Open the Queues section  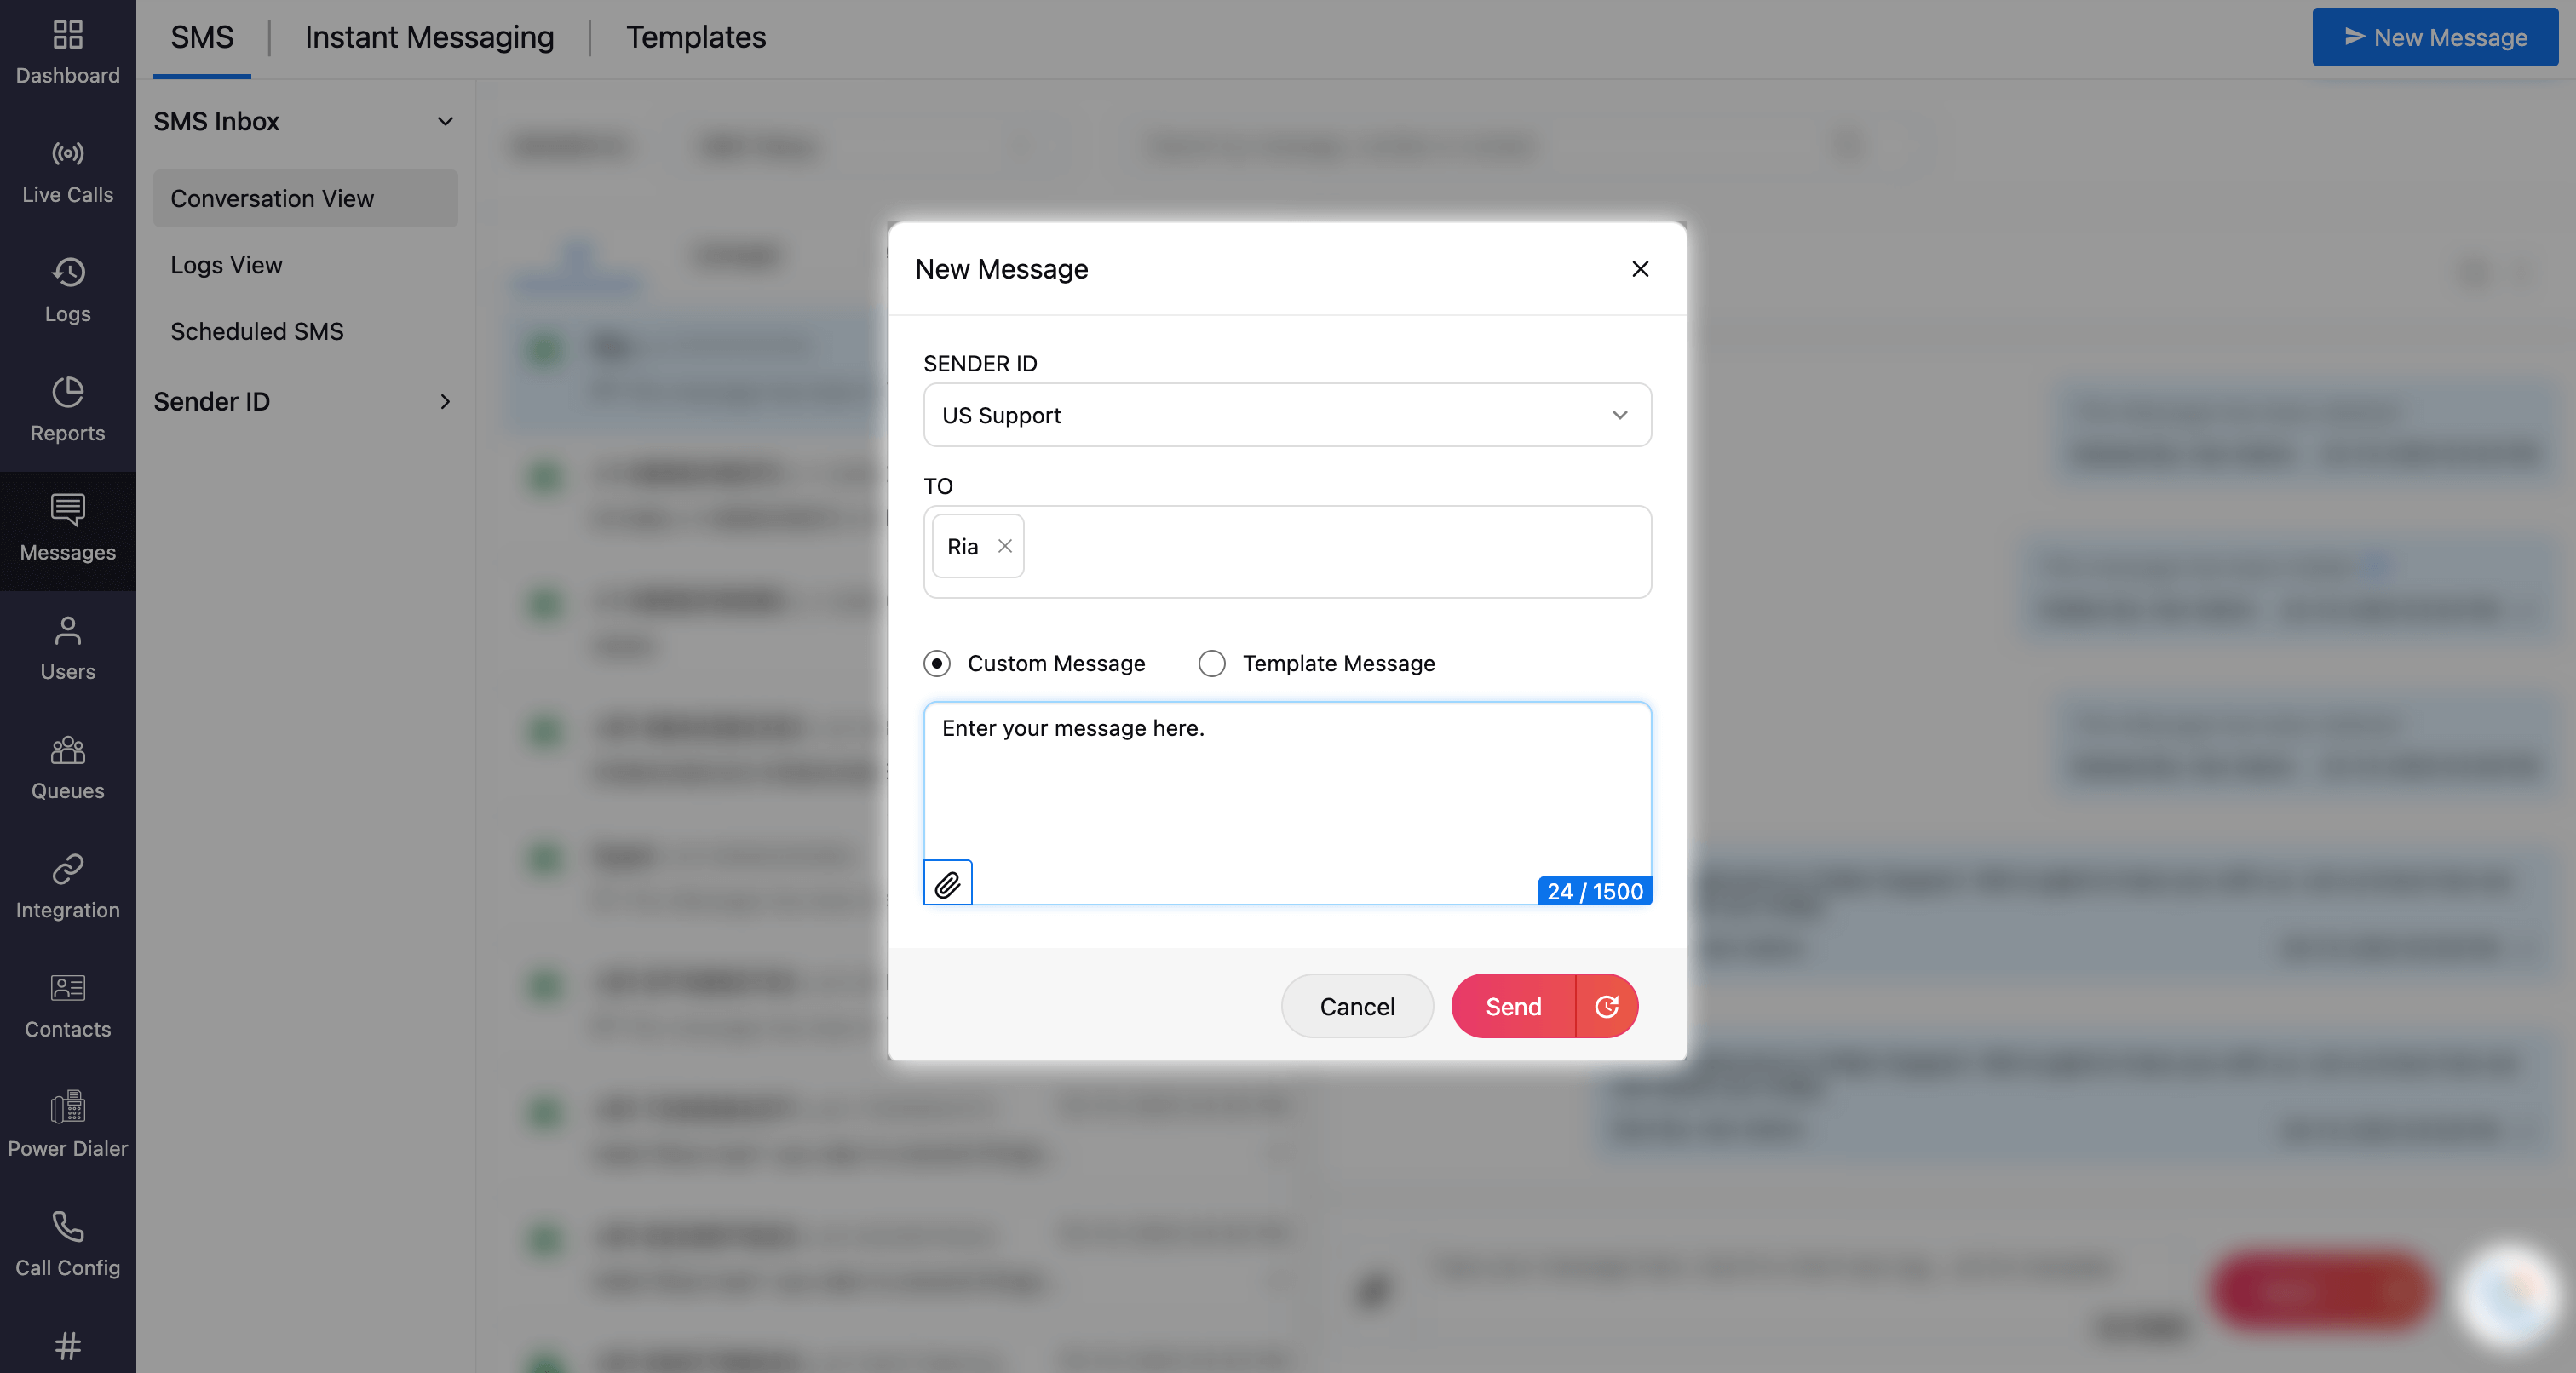click(67, 767)
